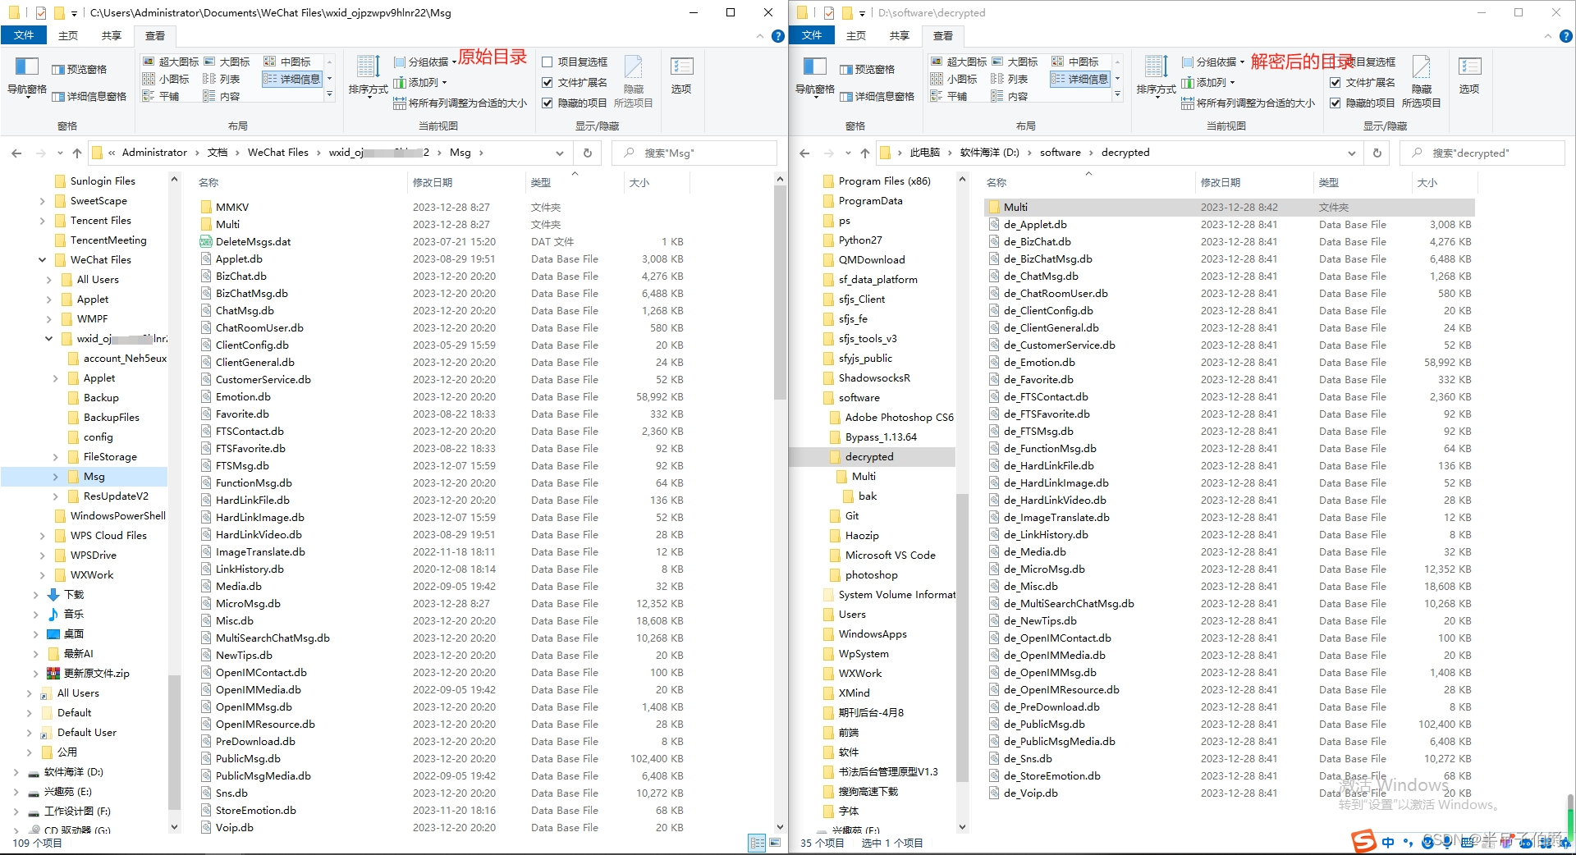The height and width of the screenshot is (855, 1576).
Task: Switch to large thumbnails view in left status bar
Action: tap(774, 843)
